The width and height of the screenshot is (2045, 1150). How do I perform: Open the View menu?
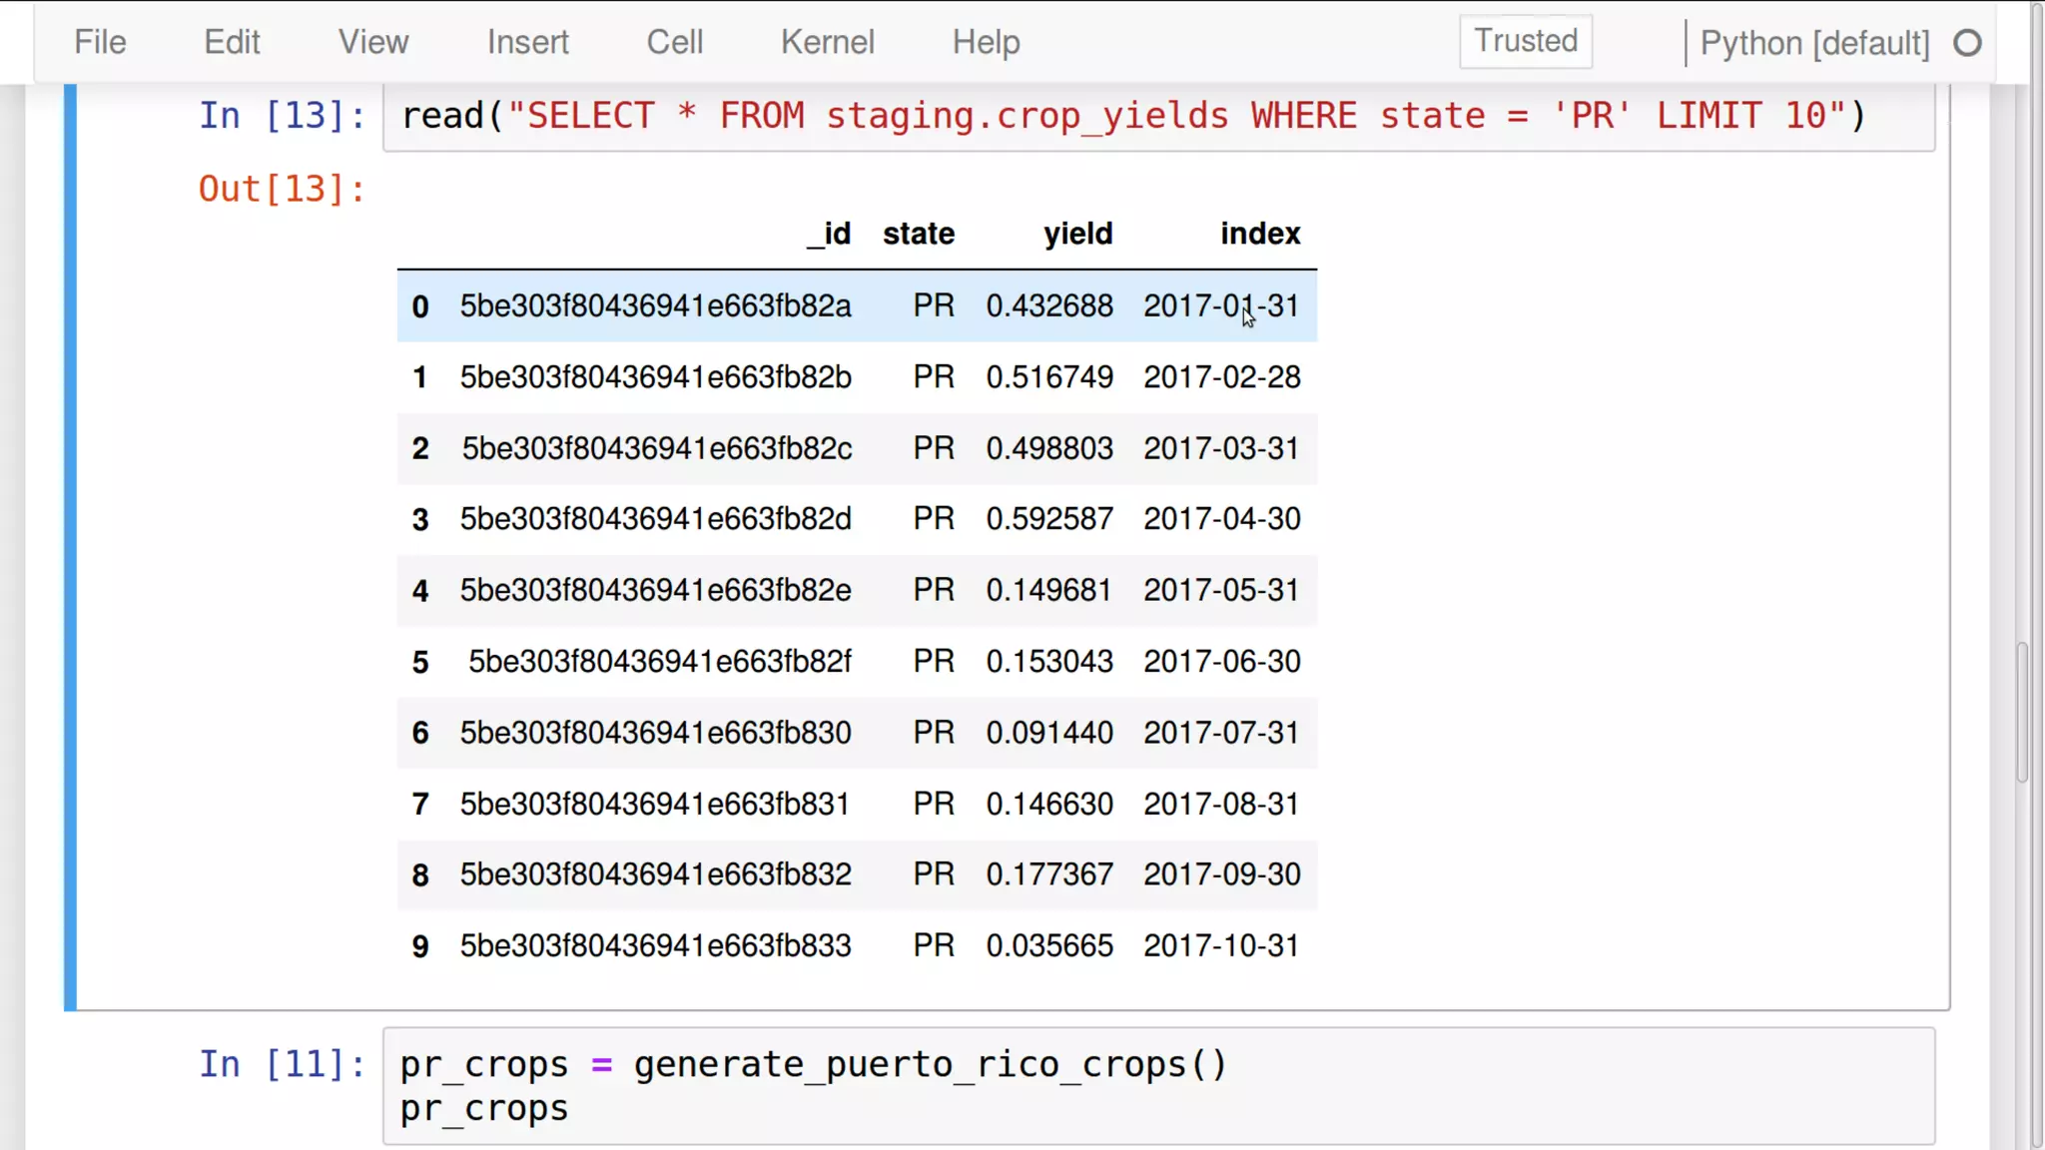pos(372,42)
